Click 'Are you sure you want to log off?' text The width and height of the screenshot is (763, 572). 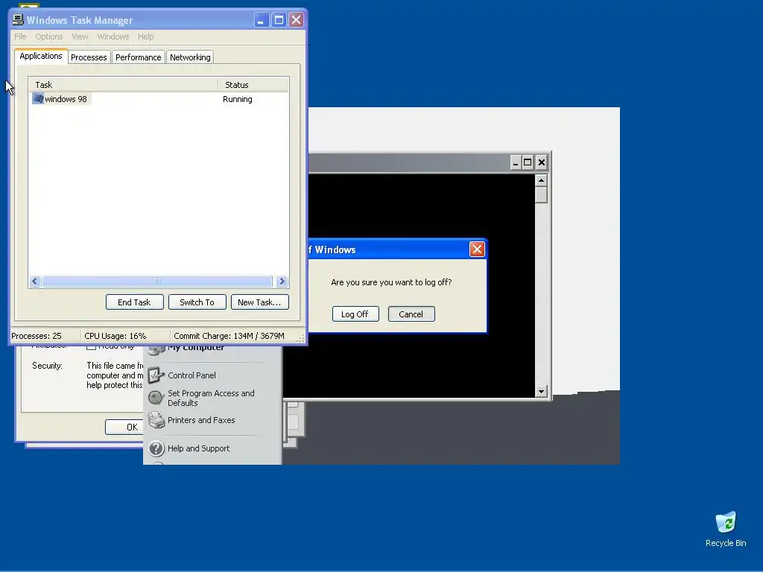(392, 282)
